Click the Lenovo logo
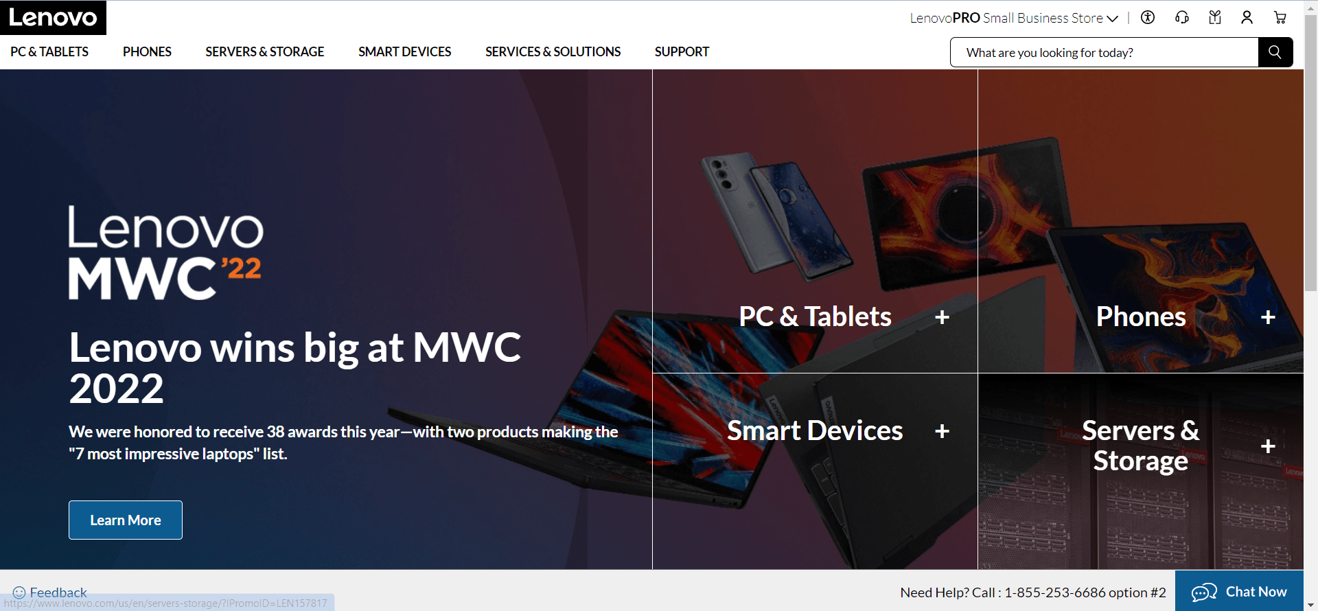This screenshot has height=611, width=1318. [x=53, y=17]
